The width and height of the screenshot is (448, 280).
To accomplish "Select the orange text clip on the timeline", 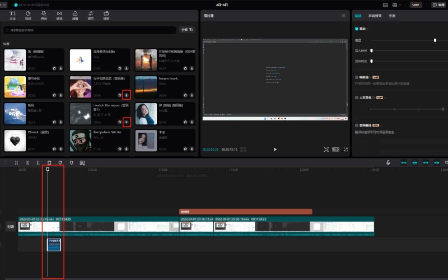I will pyautogui.click(x=246, y=212).
